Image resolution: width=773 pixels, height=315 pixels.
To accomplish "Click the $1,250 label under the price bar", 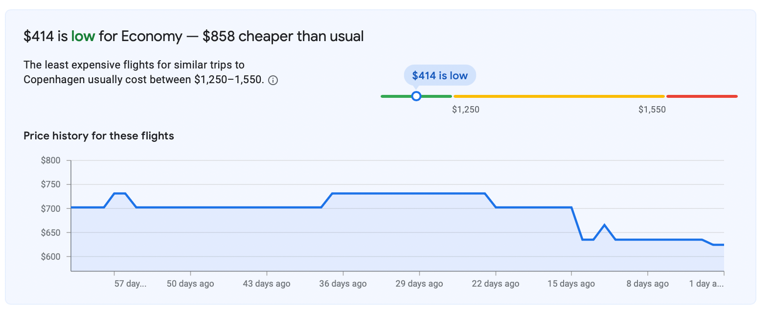I will (465, 110).
